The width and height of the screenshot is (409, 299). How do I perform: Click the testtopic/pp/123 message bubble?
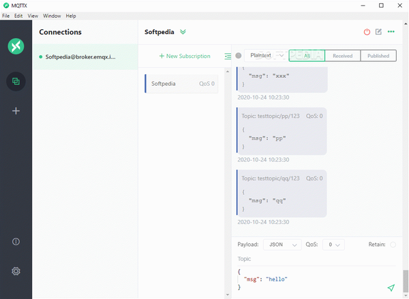pyautogui.click(x=282, y=131)
